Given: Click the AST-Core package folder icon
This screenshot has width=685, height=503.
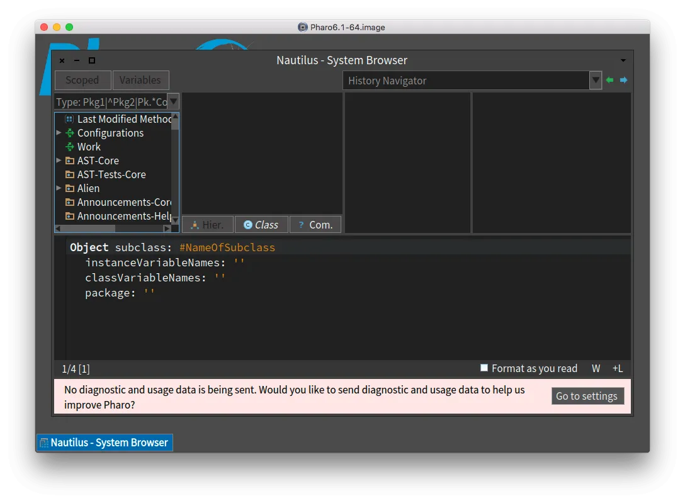Looking at the screenshot, I should coord(69,161).
